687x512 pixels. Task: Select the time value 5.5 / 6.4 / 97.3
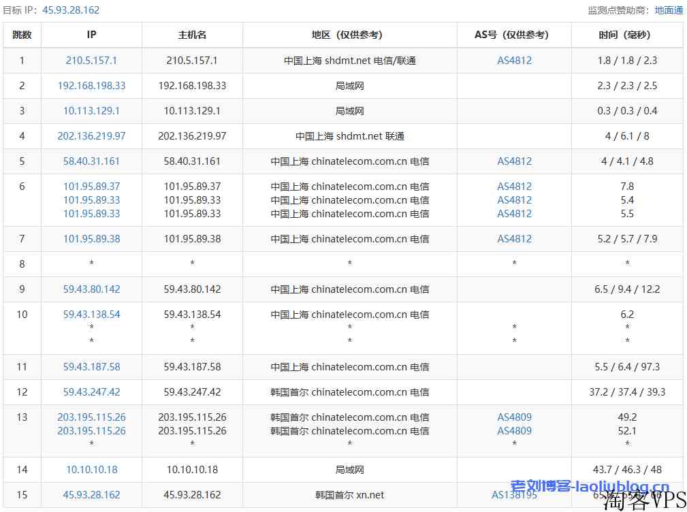pyautogui.click(x=627, y=367)
